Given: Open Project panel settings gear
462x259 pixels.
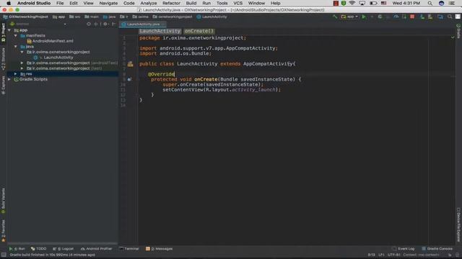Looking at the screenshot, I should click(105, 24).
